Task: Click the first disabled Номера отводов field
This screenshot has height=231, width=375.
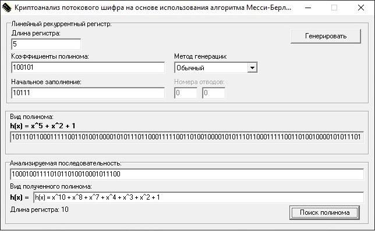Action: click(186, 93)
